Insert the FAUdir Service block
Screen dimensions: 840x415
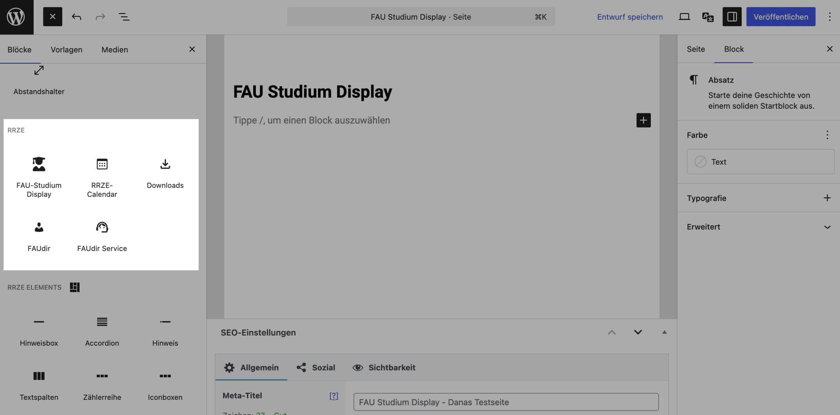pos(102,236)
